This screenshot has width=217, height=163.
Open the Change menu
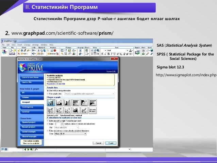click(27, 45)
